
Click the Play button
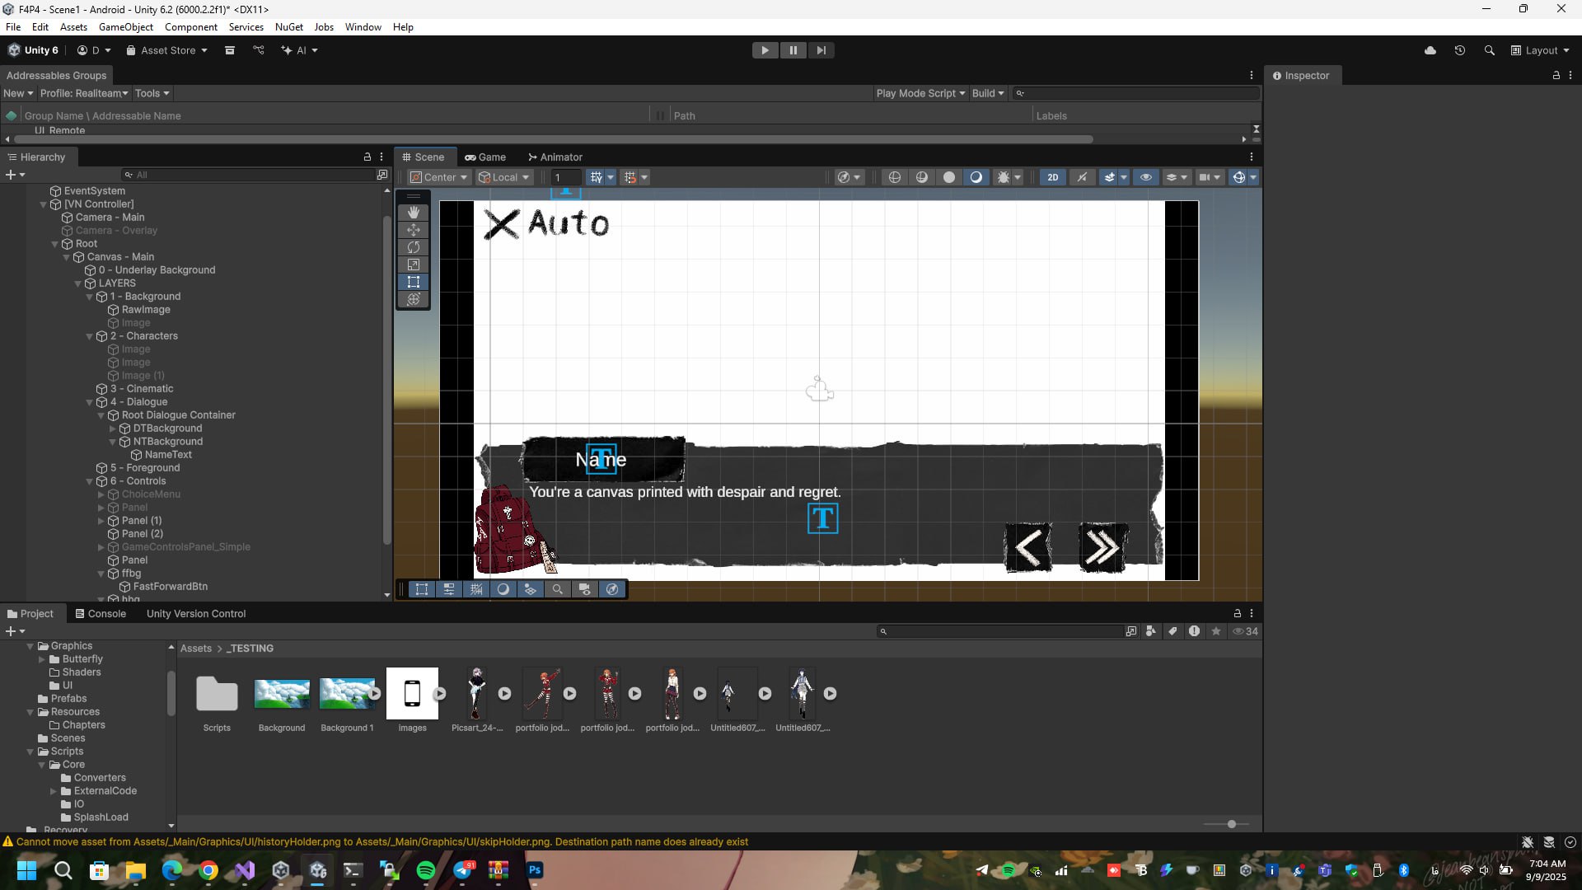pyautogui.click(x=765, y=50)
